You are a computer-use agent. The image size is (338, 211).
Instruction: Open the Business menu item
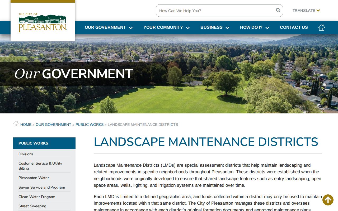point(212,27)
